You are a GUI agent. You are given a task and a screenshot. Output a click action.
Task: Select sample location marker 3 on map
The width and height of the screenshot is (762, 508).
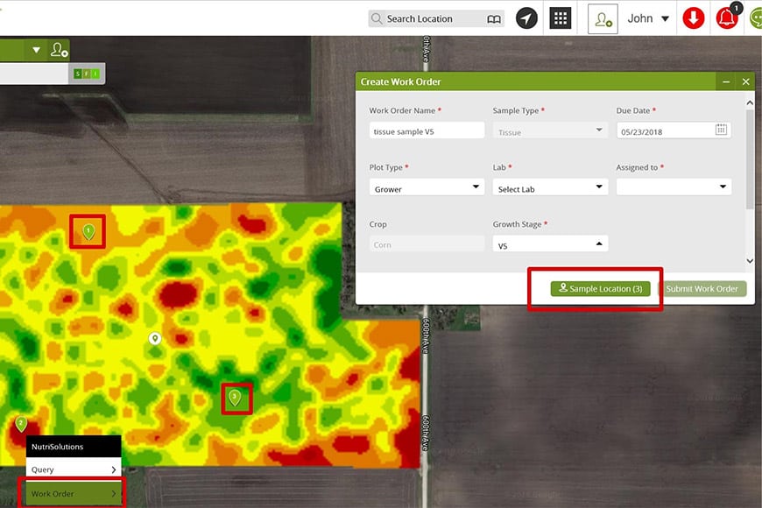click(x=234, y=398)
